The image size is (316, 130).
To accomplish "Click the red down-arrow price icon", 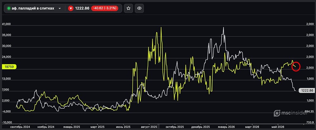I will point(70,8).
